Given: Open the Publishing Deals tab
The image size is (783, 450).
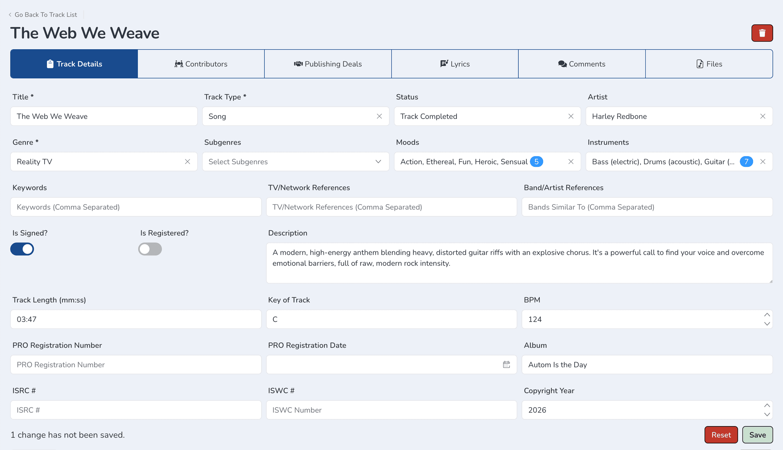Looking at the screenshot, I should point(328,64).
